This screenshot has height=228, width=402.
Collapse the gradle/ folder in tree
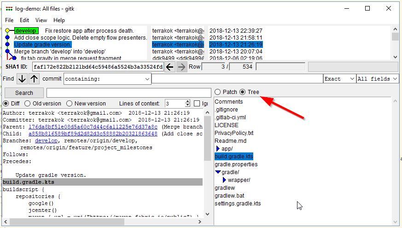(218, 172)
